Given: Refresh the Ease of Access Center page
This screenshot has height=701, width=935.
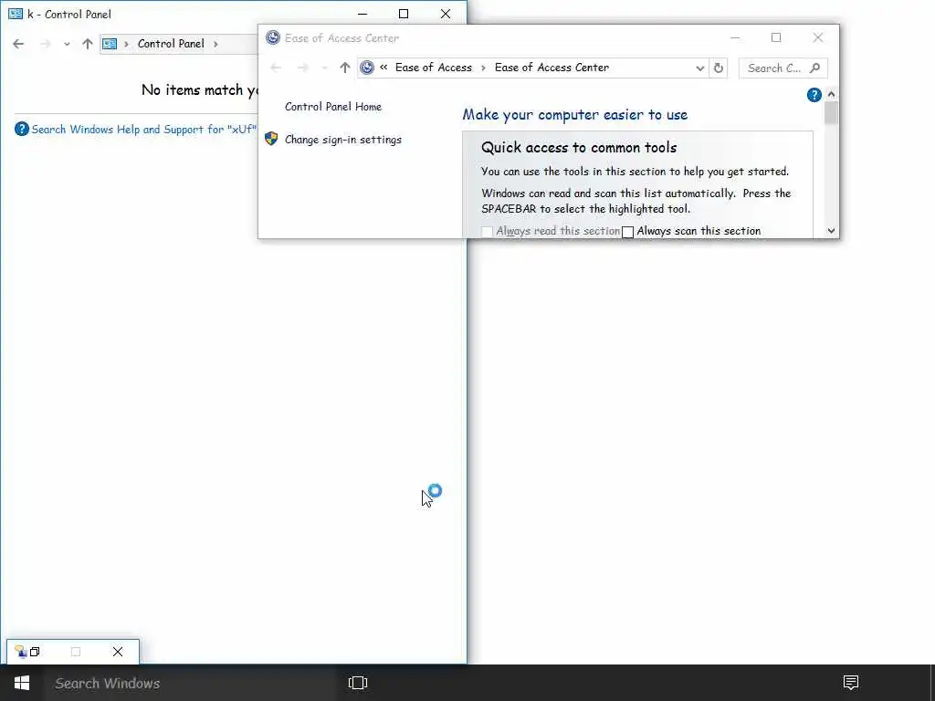Looking at the screenshot, I should tap(719, 68).
